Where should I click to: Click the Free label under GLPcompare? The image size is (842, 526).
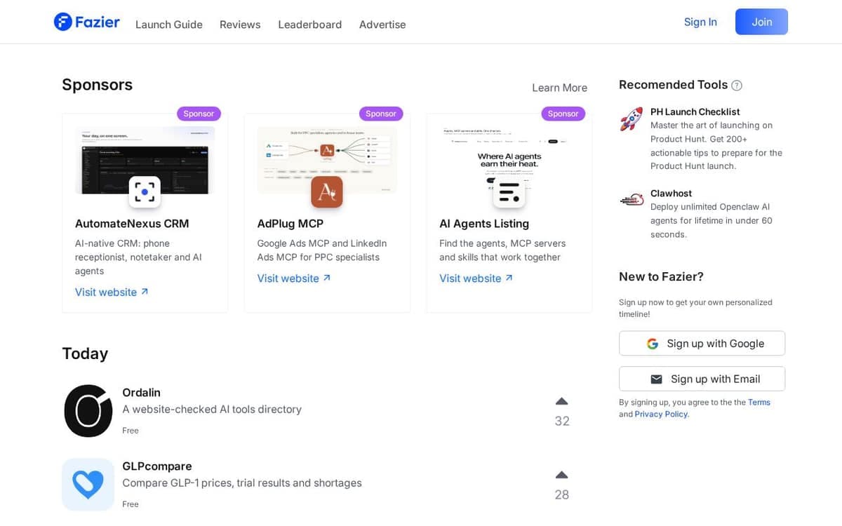point(131,504)
